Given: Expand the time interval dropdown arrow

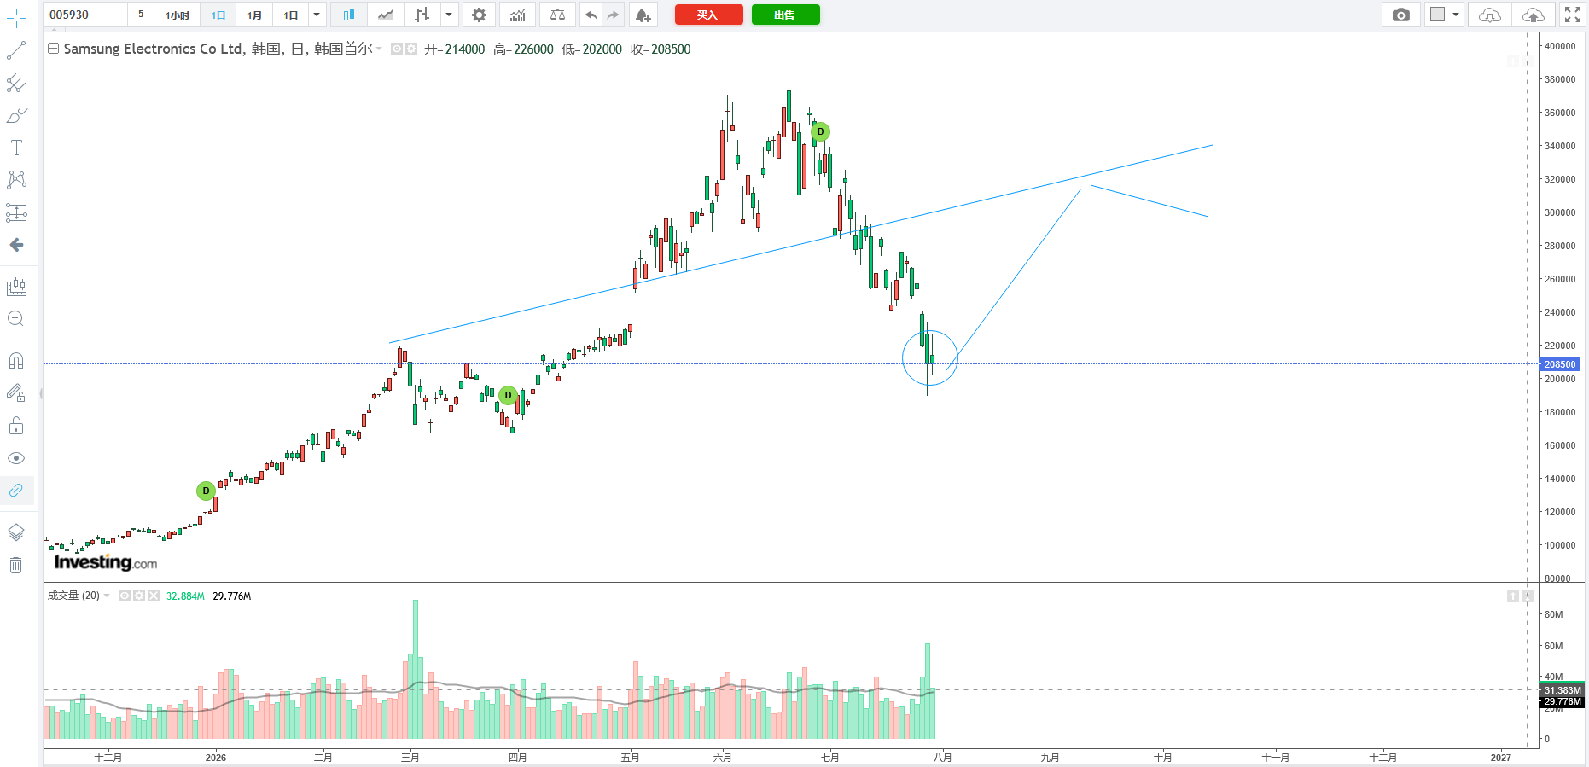Looking at the screenshot, I should point(317,15).
